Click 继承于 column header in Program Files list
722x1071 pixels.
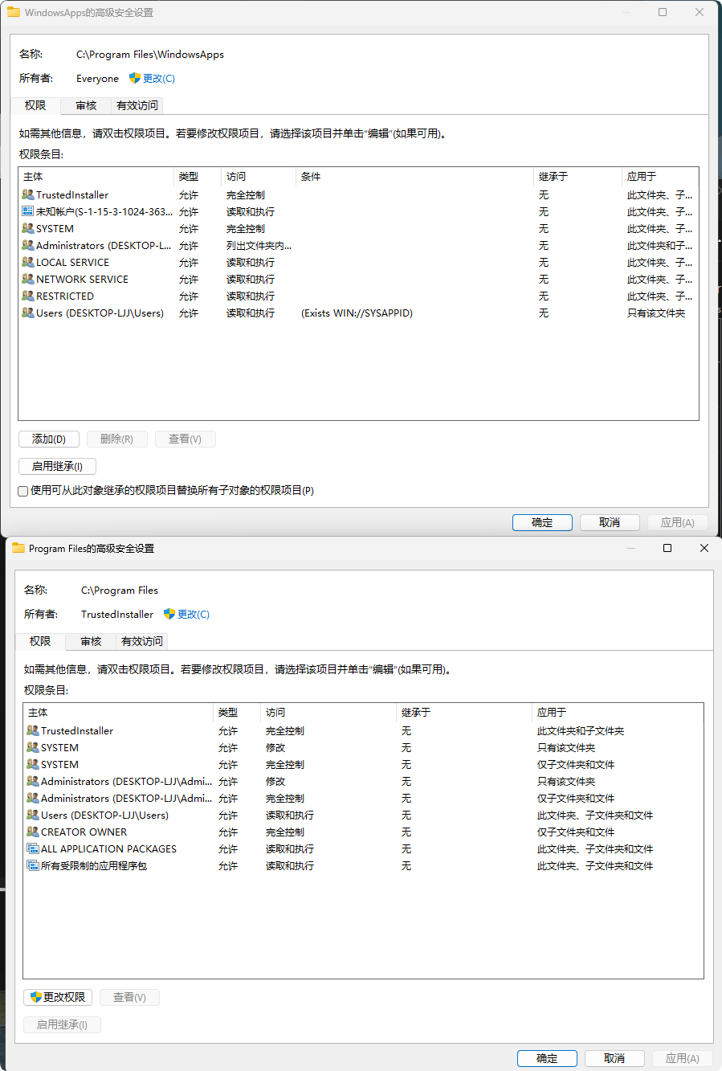(464, 713)
